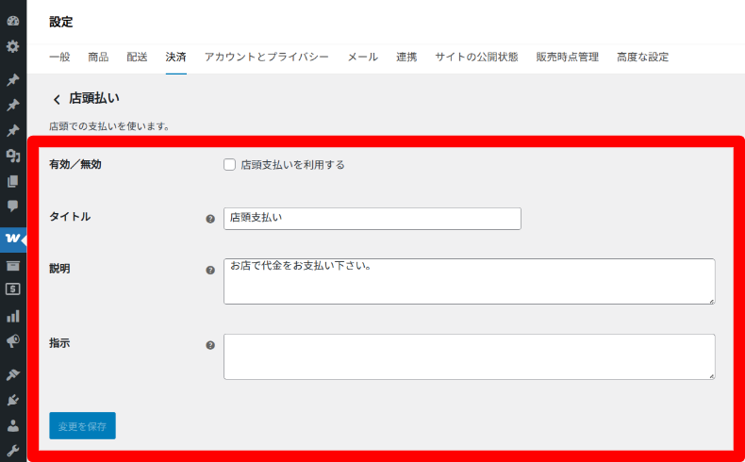
Task: Switch to the サイトの公開状態 tab
Action: point(476,57)
